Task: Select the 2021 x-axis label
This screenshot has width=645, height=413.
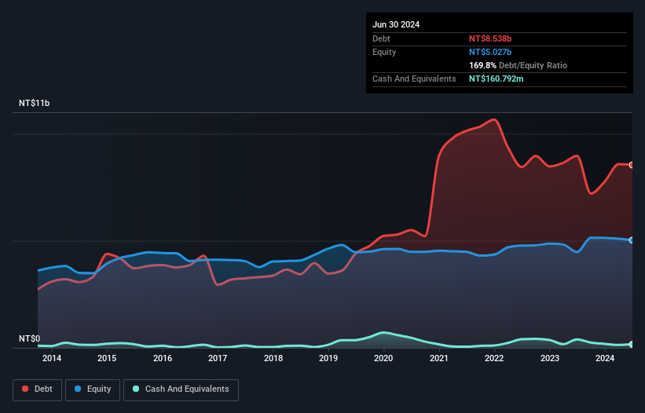Action: click(439, 358)
